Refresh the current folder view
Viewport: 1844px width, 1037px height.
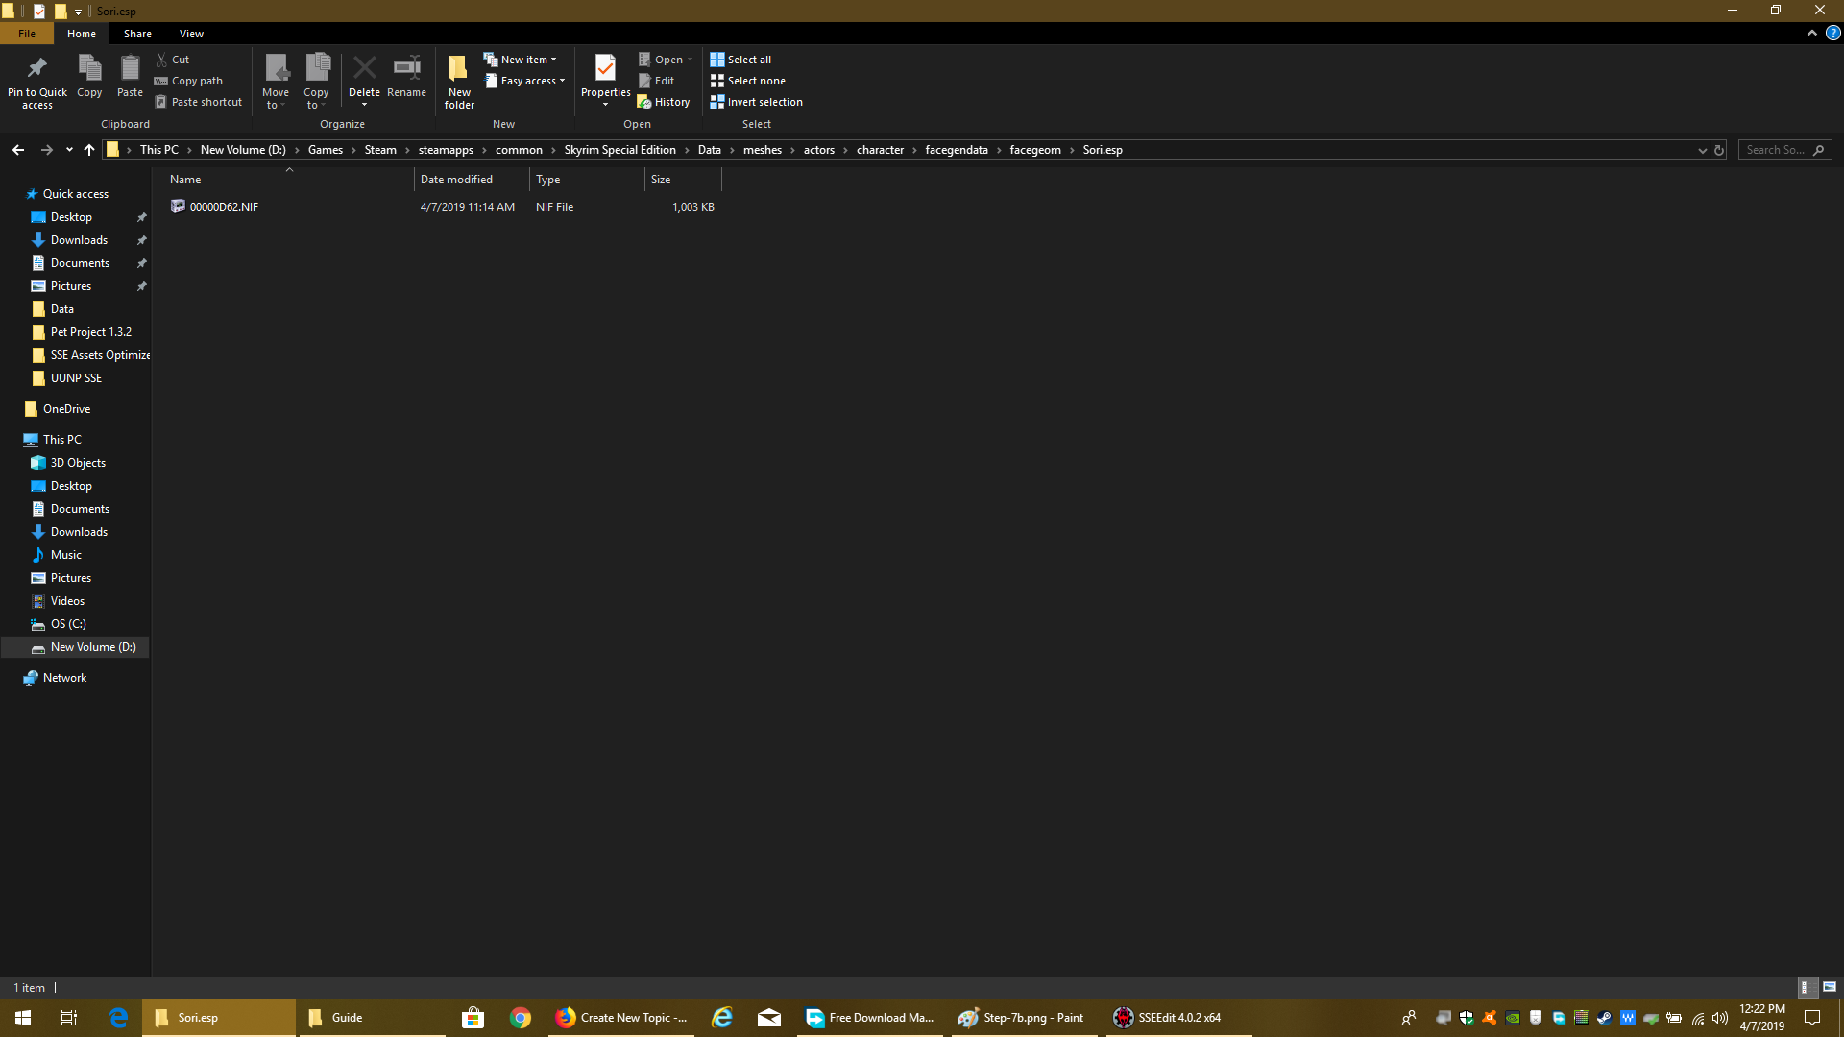click(x=1719, y=150)
